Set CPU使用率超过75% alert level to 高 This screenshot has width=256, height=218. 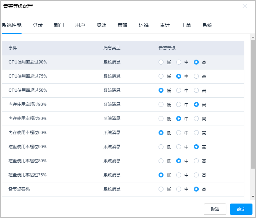point(196,76)
